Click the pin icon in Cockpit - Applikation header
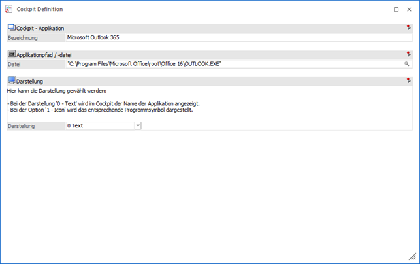 coord(408,28)
